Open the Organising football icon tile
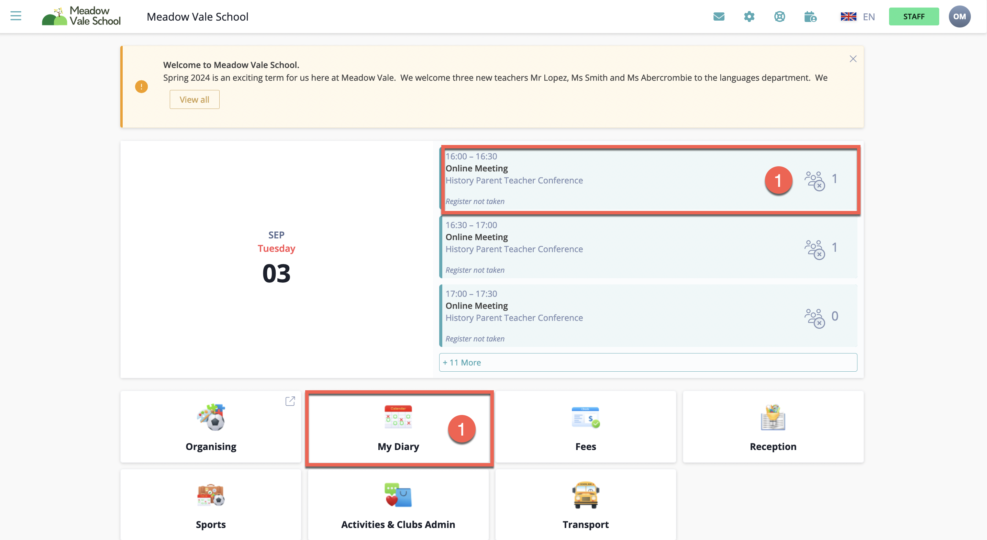 tap(211, 417)
